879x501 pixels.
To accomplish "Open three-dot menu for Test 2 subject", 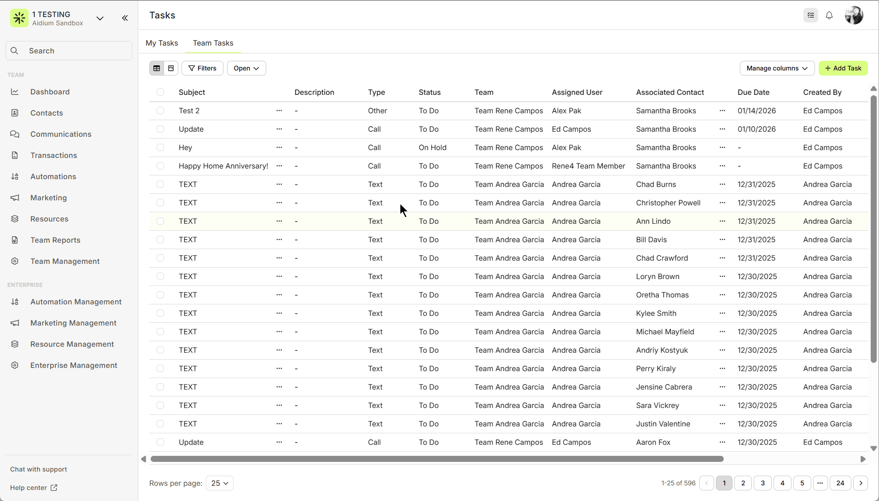I will pos(279,111).
